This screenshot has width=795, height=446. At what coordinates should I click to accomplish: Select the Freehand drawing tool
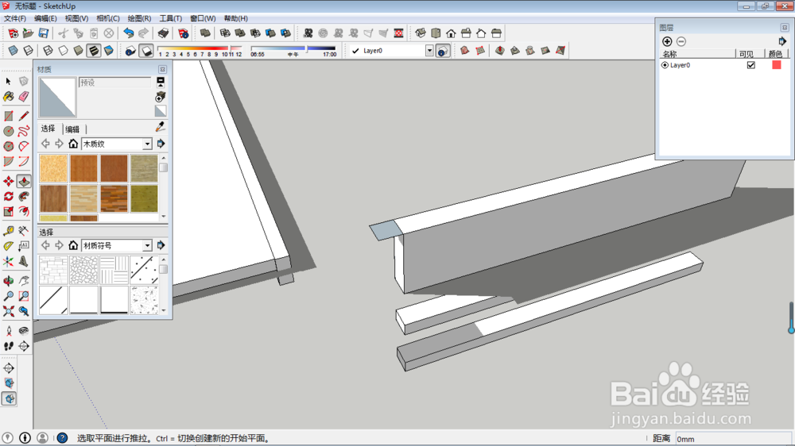pos(24,131)
